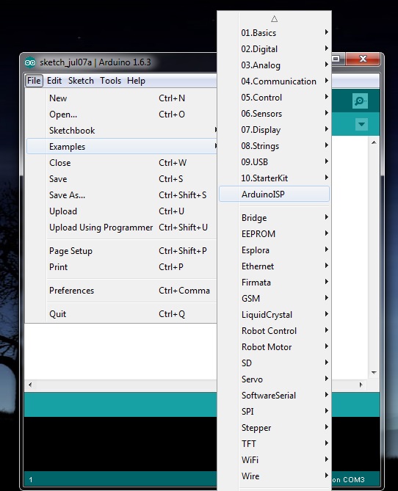This screenshot has height=491, width=398.
Task: Click editor vertical scrollbar up arrow
Action: point(374,142)
